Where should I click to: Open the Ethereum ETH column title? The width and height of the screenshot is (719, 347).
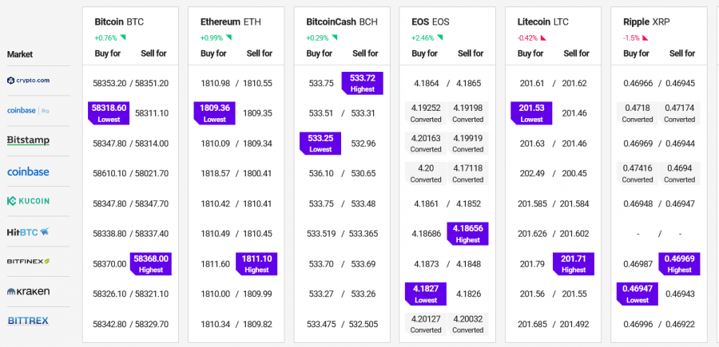[229, 22]
